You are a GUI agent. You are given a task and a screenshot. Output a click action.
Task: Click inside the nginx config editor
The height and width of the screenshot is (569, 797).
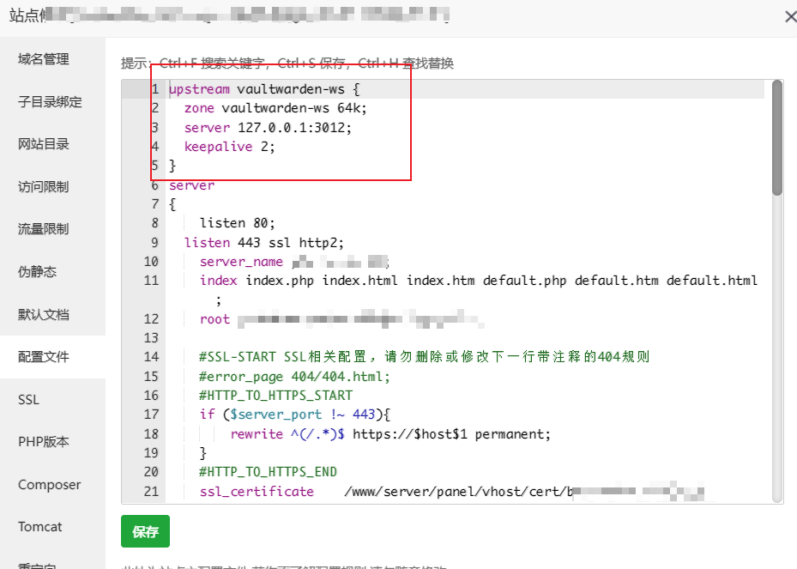[429, 343]
